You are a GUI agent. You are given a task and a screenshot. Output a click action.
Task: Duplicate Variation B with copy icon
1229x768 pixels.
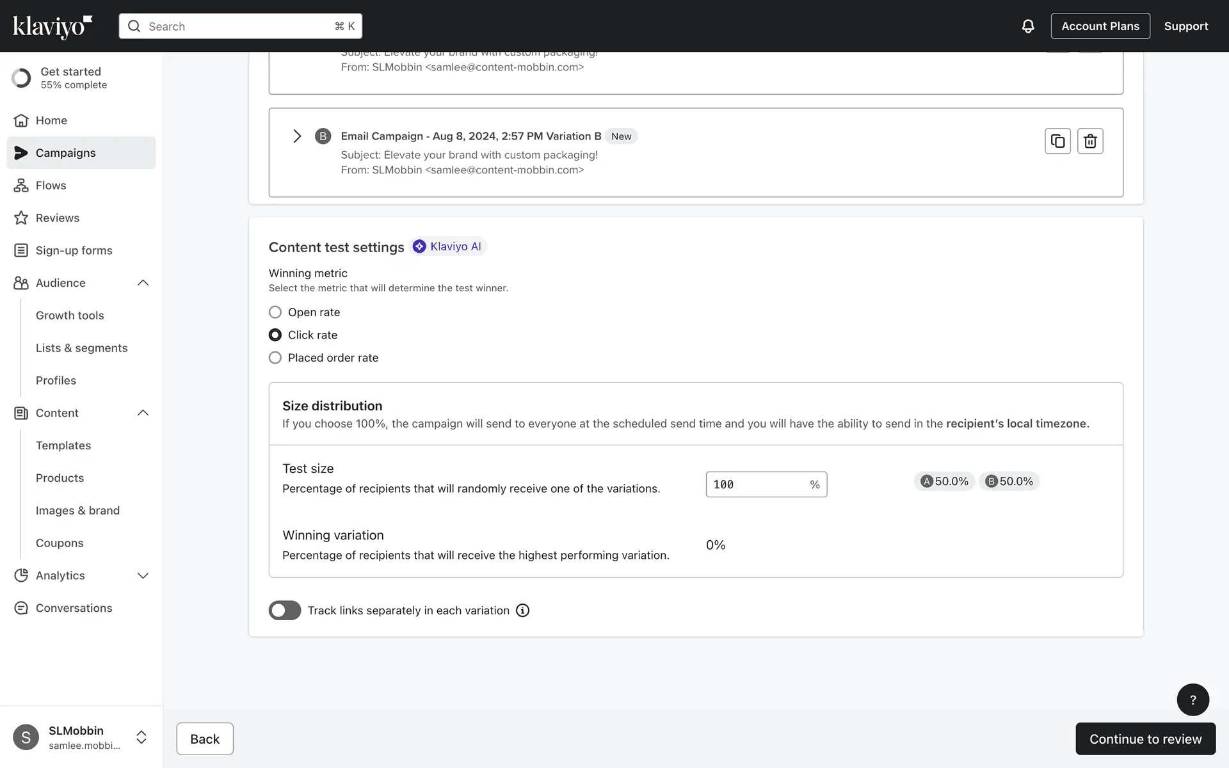[x=1057, y=141]
